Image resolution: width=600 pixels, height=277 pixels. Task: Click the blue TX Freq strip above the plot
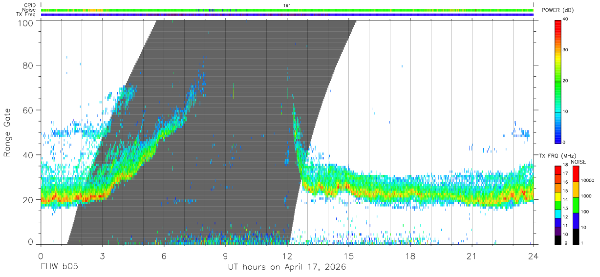(x=287, y=15)
